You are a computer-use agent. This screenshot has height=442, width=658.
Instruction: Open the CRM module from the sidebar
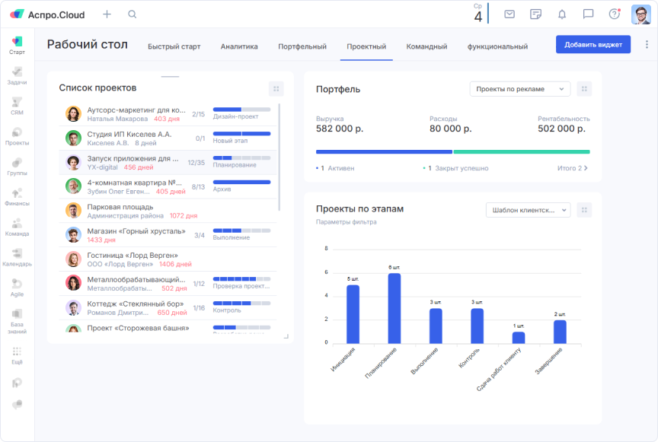click(x=17, y=107)
